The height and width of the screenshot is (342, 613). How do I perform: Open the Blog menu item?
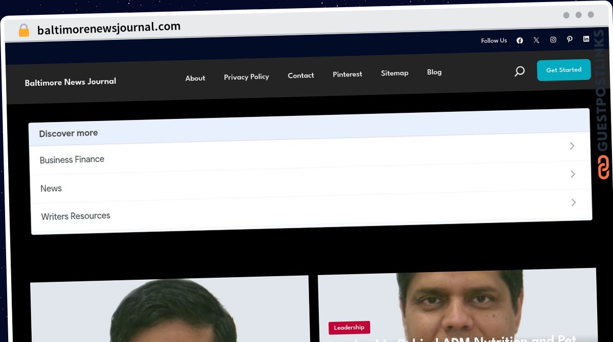[434, 72]
